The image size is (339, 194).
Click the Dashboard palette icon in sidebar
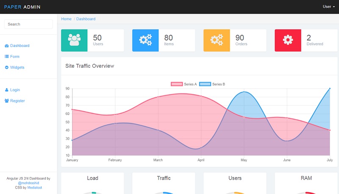[x=7, y=46]
